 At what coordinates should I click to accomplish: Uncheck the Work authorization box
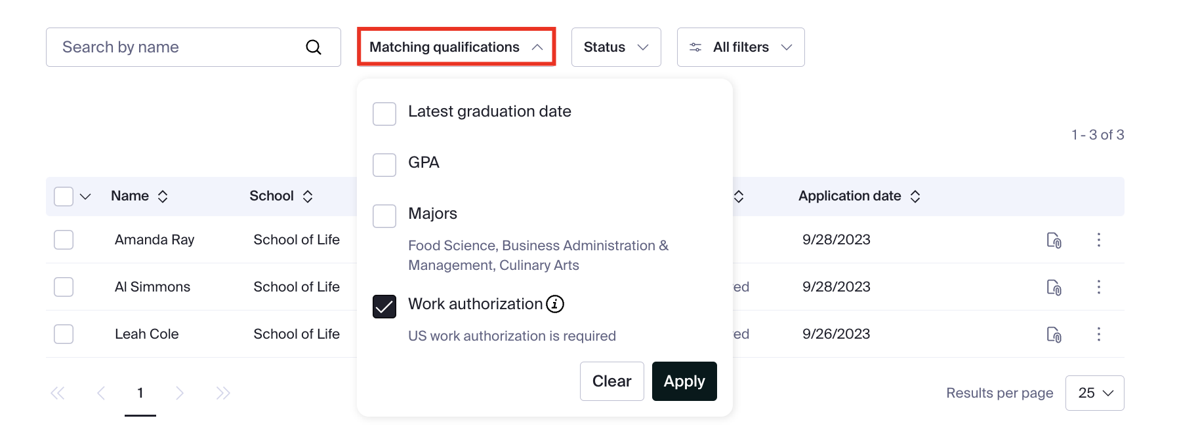[384, 307]
